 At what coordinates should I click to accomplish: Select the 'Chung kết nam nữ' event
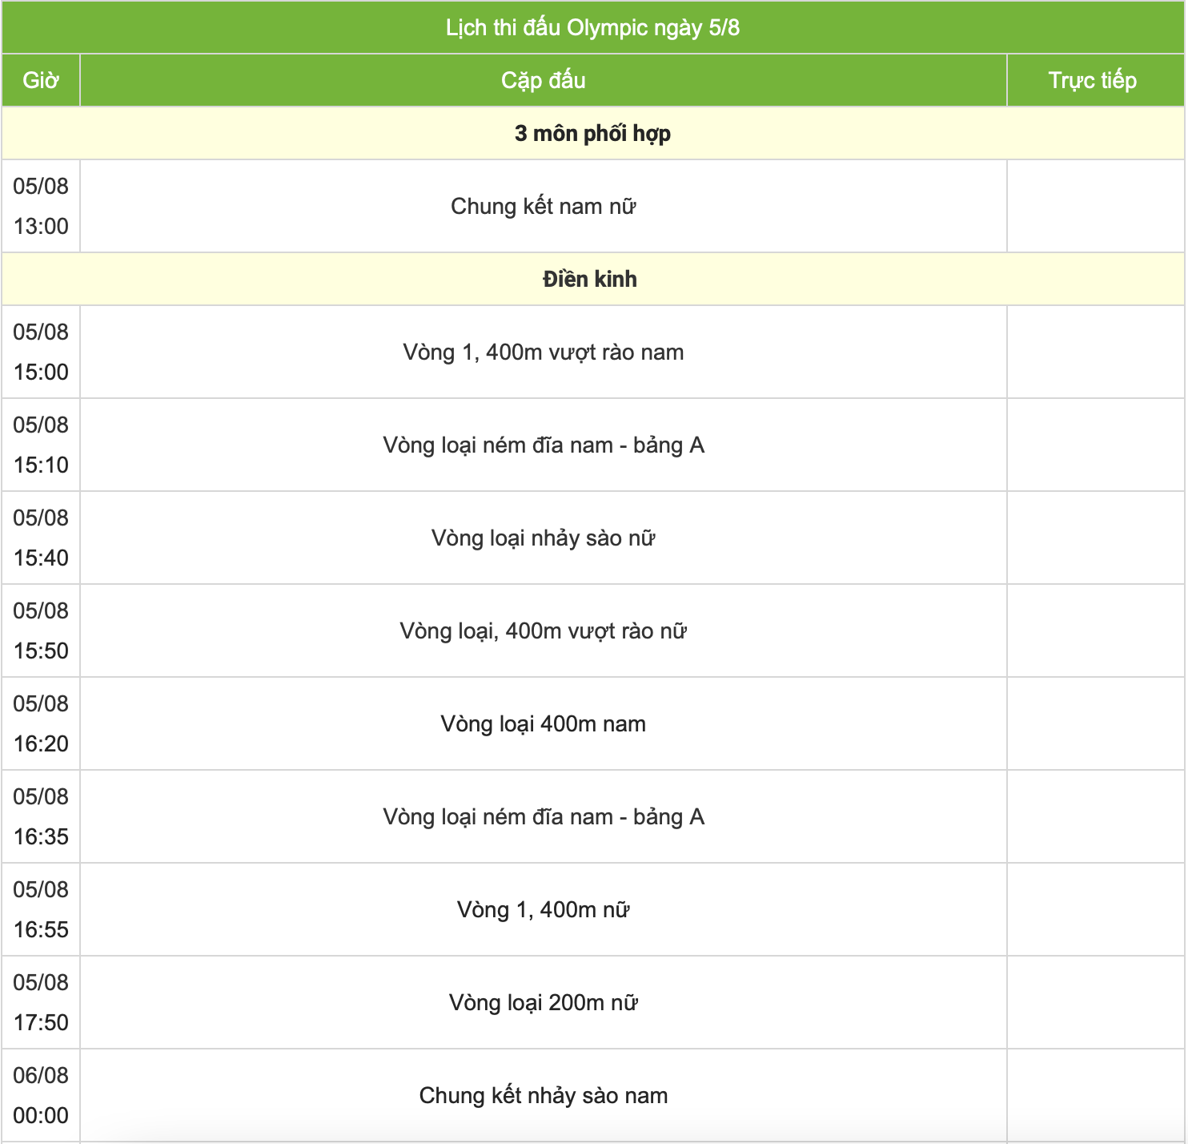[x=544, y=206]
